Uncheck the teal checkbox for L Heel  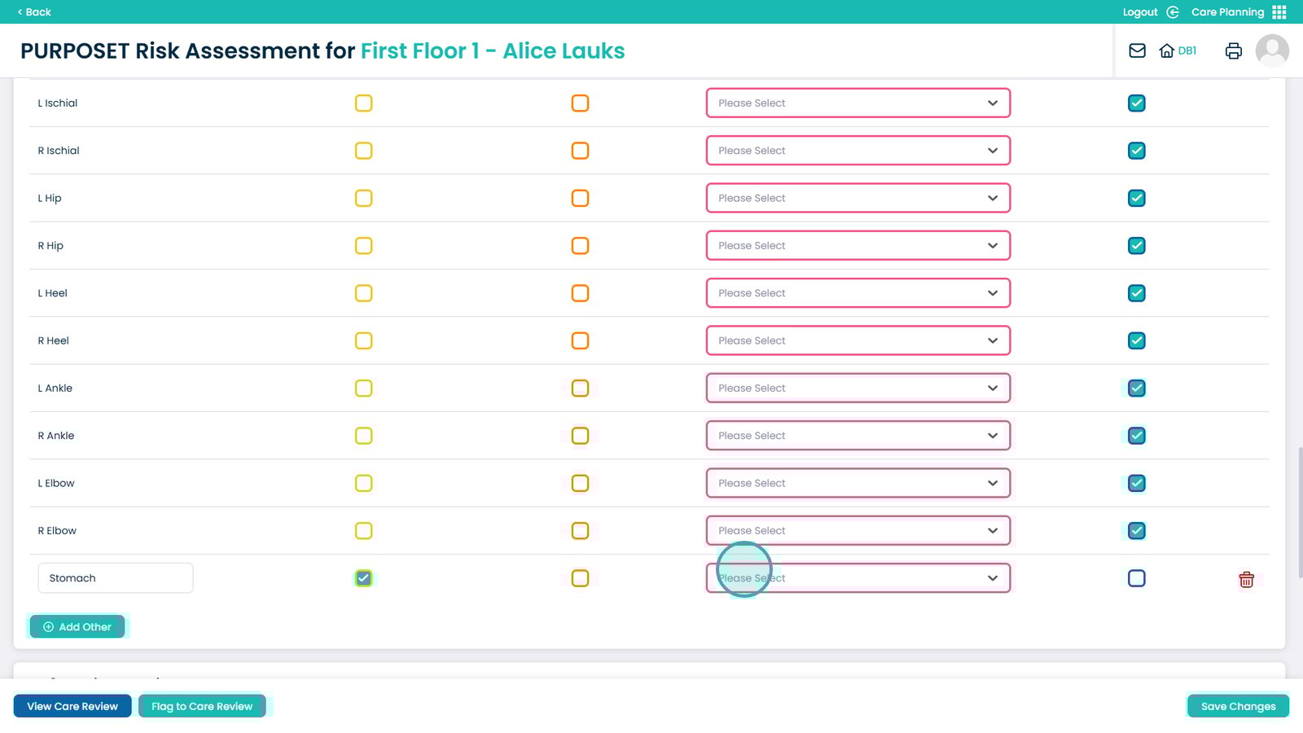(x=1137, y=293)
